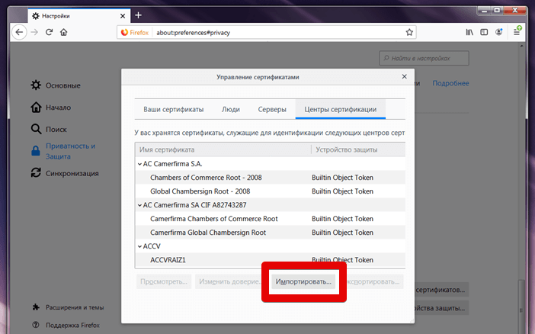
Task: Select the Центры сертификации tab
Action: pyautogui.click(x=341, y=109)
